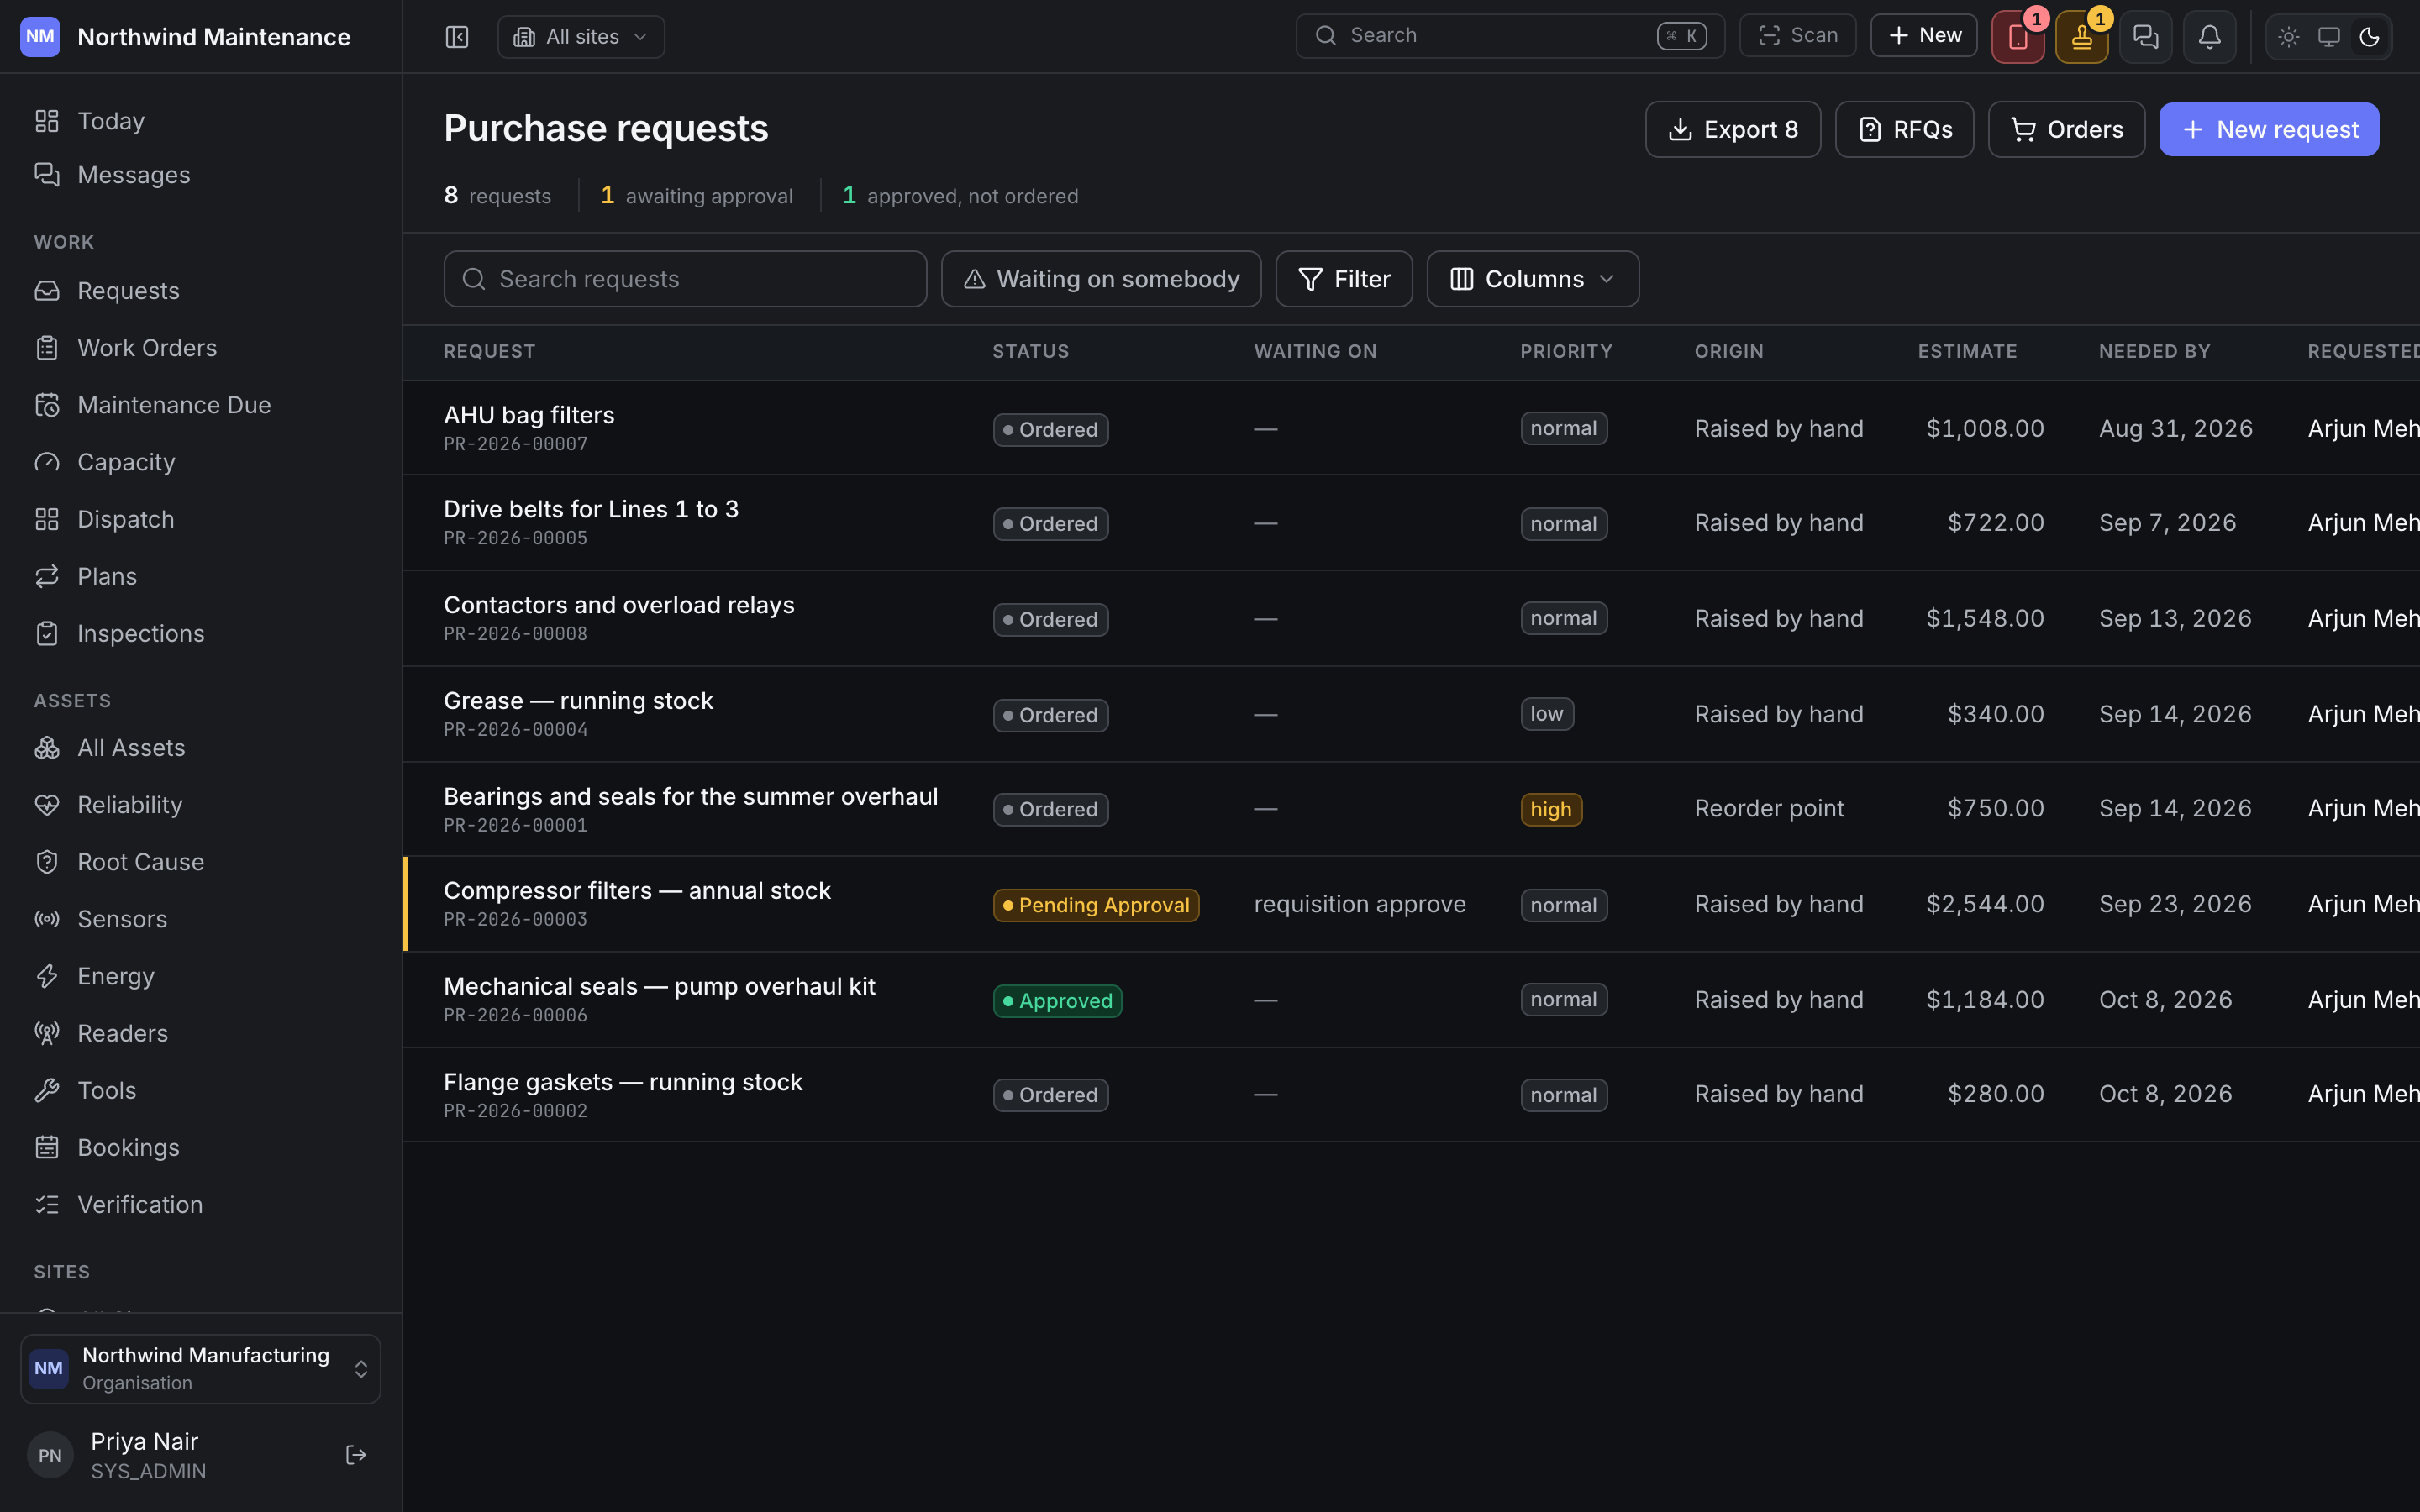
Task: Switch to dark theme moon icon
Action: pyautogui.click(x=2369, y=37)
